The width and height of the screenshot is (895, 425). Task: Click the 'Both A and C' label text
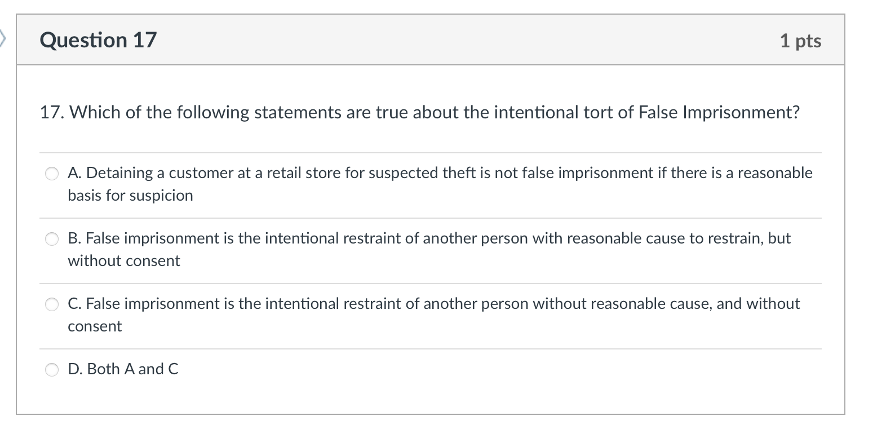tap(123, 369)
